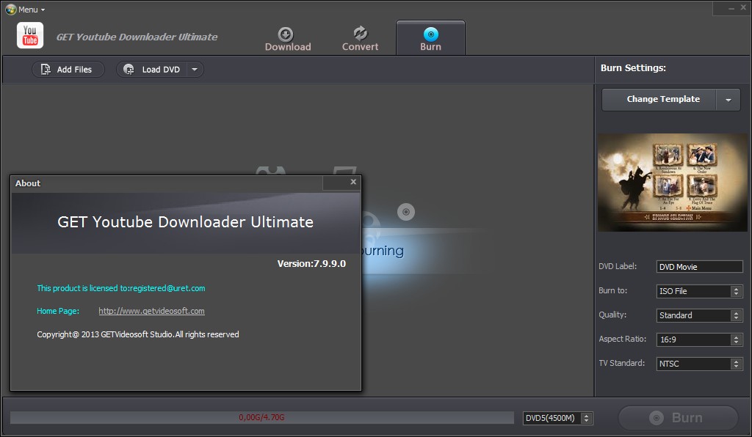Switch to the Download tab
752x437 pixels.
pyautogui.click(x=288, y=40)
